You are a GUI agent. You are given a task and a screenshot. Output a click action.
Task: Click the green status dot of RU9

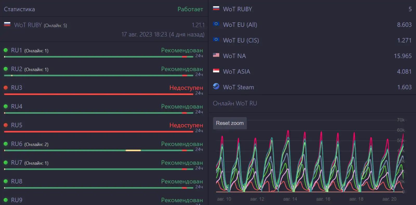pyautogui.click(x=6, y=200)
